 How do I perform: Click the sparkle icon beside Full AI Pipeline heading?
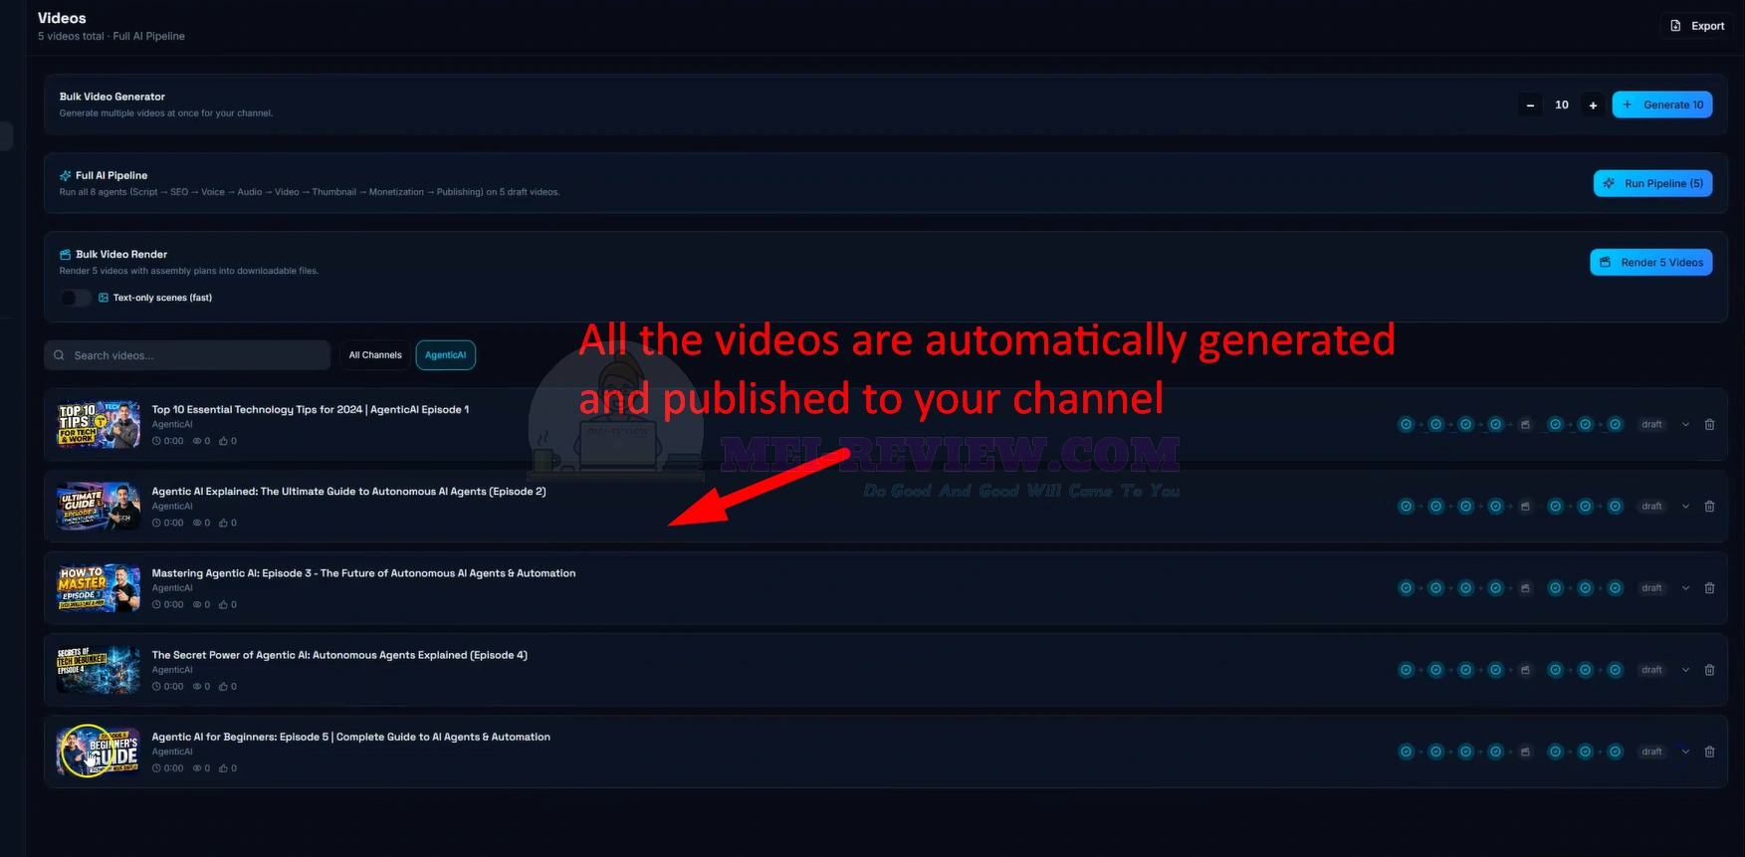pos(66,175)
